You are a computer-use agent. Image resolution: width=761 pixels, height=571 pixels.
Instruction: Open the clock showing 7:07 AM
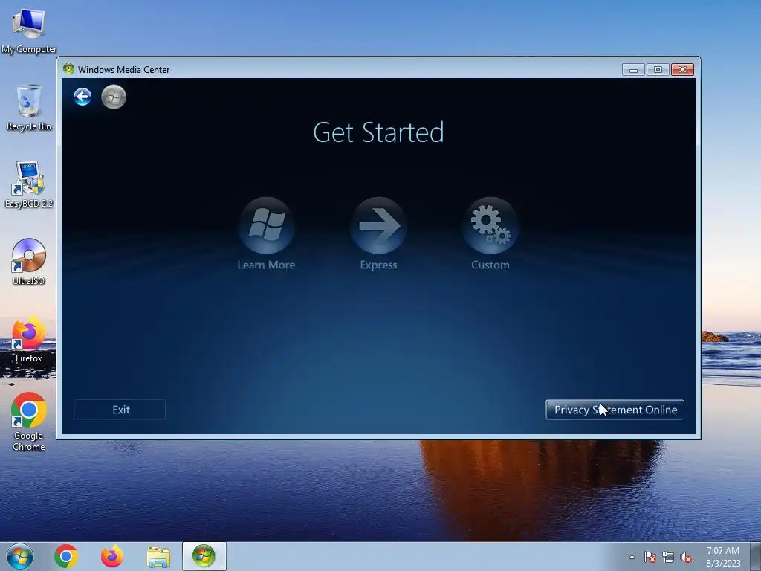click(x=723, y=556)
